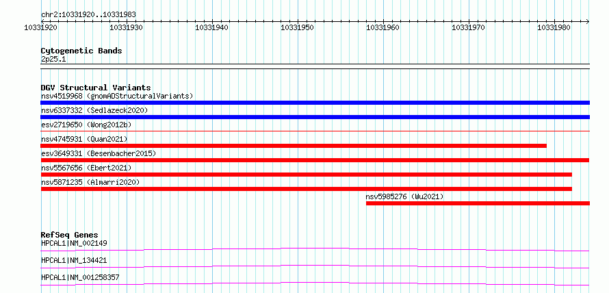This screenshot has width=609, height=293.
Task: Click ruler position 10331980
Action: click(x=554, y=27)
